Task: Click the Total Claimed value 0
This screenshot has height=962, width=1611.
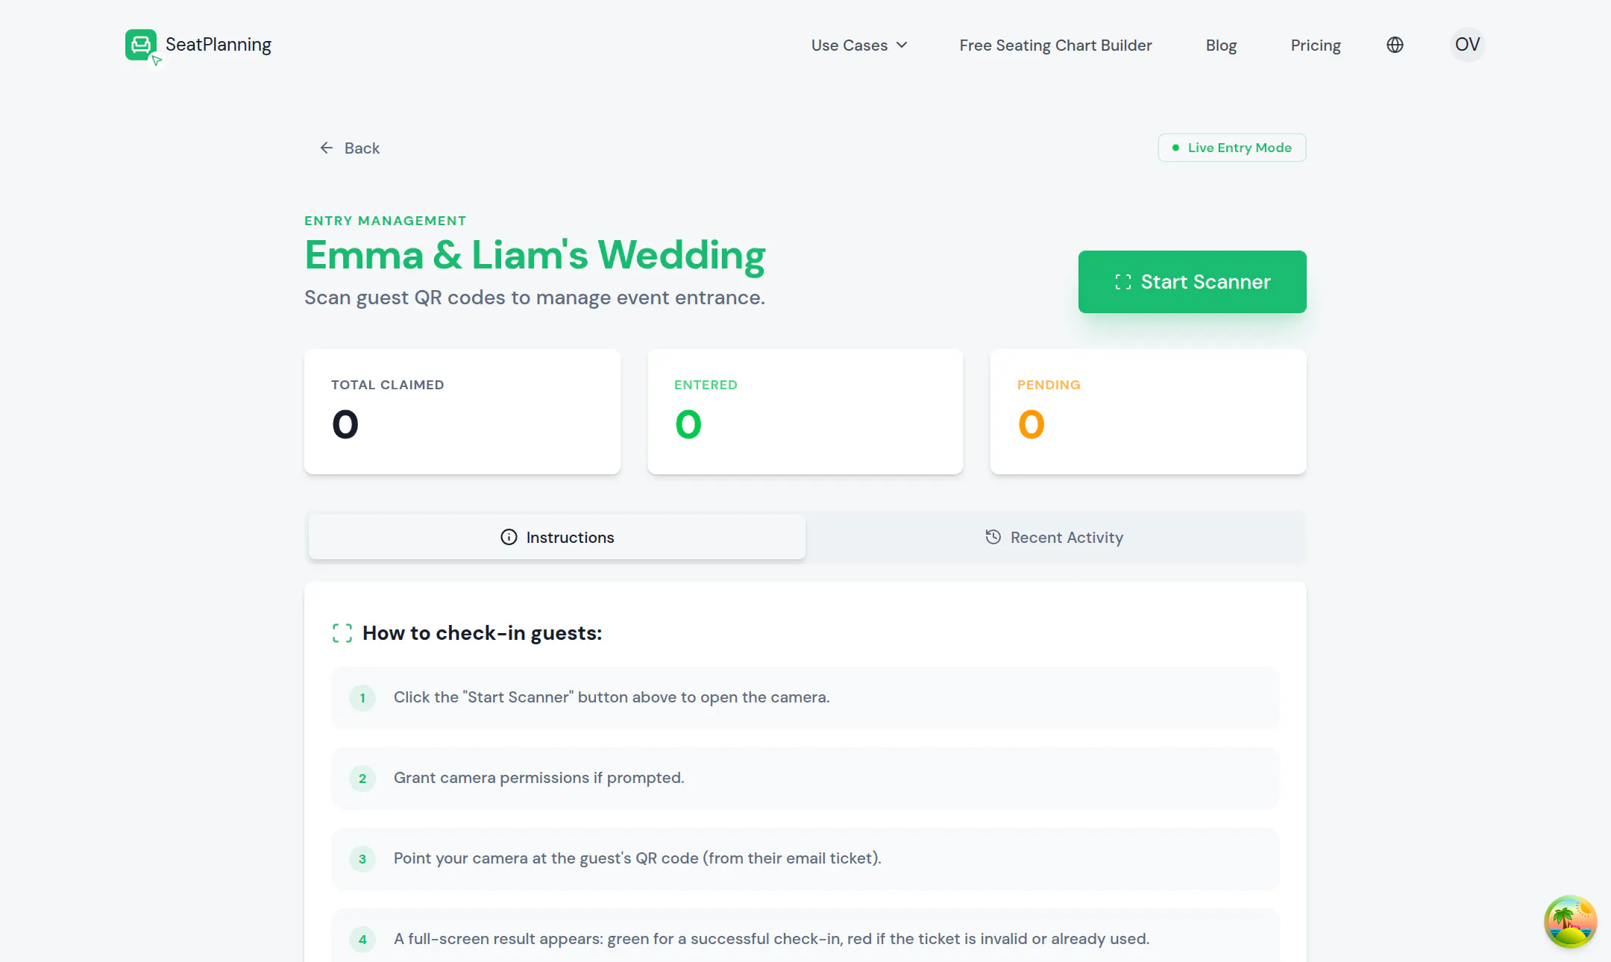Action: coord(345,425)
